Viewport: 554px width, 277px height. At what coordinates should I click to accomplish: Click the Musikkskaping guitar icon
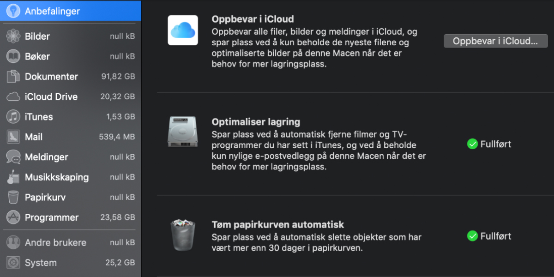13,177
